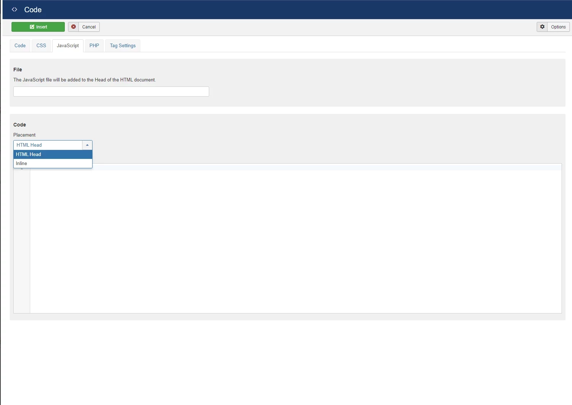Open the PHP tab

click(x=94, y=46)
